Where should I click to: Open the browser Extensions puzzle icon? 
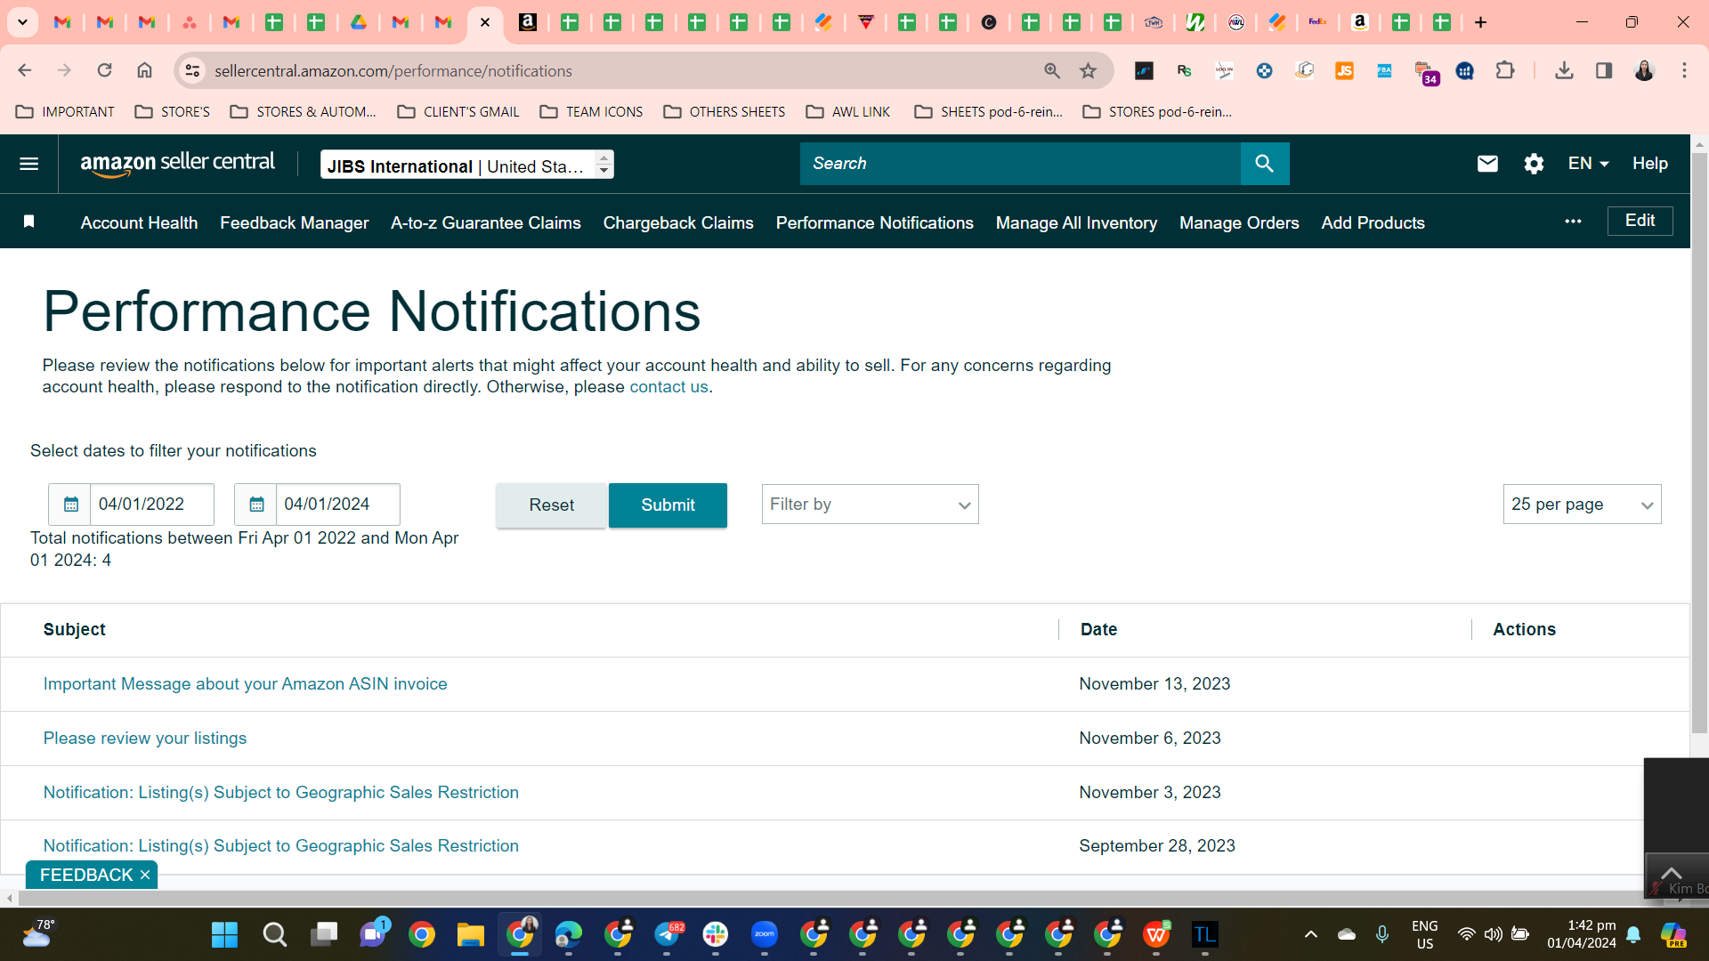1505,70
